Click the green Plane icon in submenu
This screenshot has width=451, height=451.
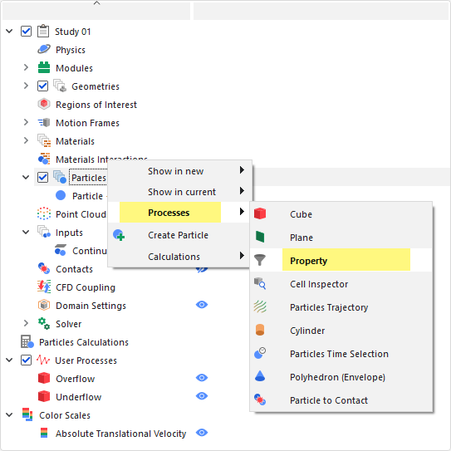(x=260, y=238)
